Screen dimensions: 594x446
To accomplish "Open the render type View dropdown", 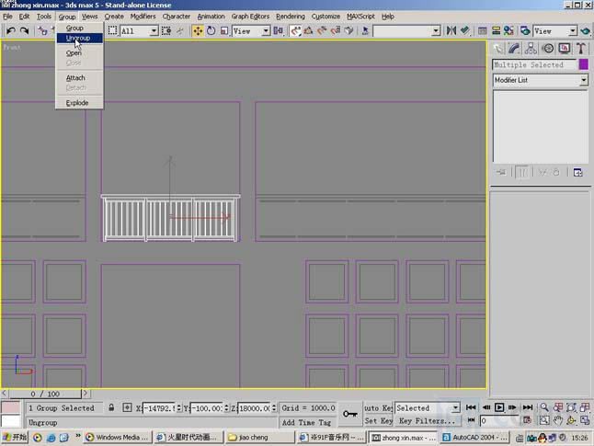I will 573,31.
